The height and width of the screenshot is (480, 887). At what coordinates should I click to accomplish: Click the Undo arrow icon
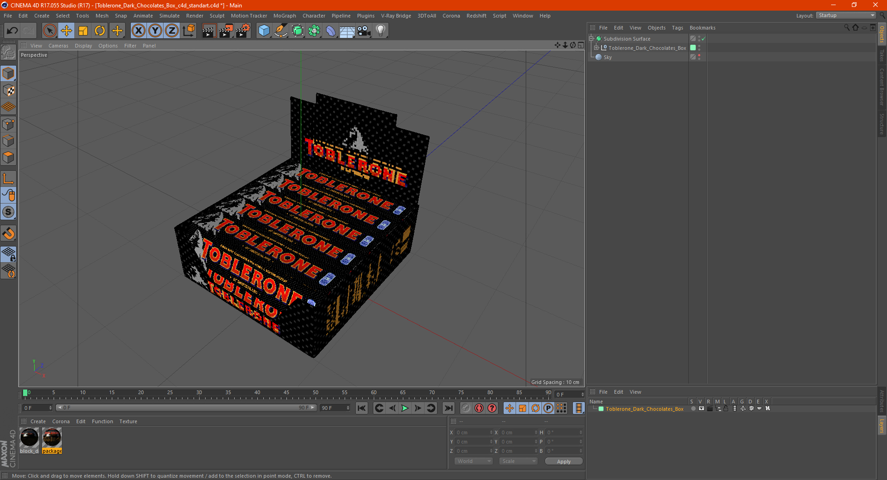12,31
